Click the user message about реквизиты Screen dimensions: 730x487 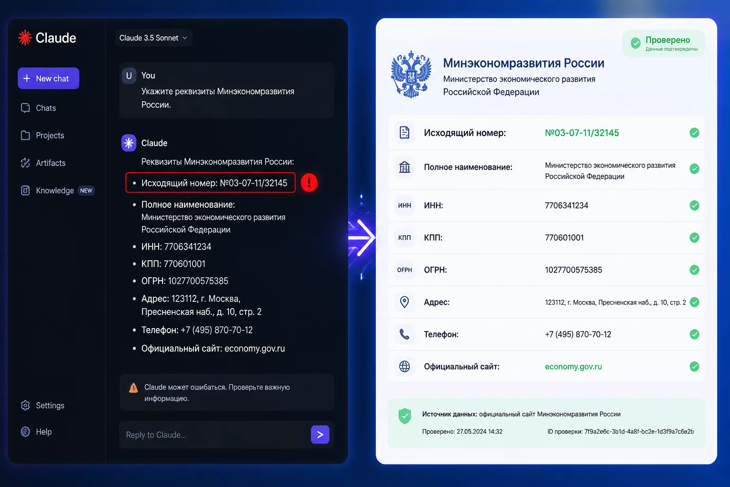(218, 98)
